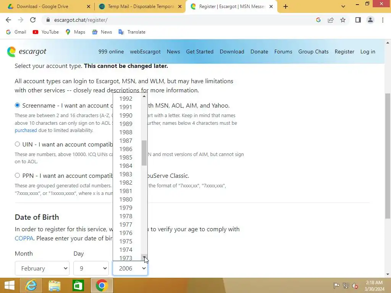Click the site padlock icon
391x293 pixels.
click(48, 20)
